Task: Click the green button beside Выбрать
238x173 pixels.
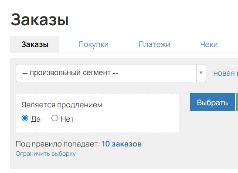Action: pos(237,102)
